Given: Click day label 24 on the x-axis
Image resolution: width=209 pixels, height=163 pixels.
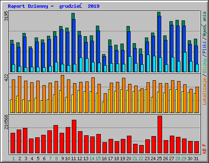Looking at the screenshot, I should [x=153, y=159].
